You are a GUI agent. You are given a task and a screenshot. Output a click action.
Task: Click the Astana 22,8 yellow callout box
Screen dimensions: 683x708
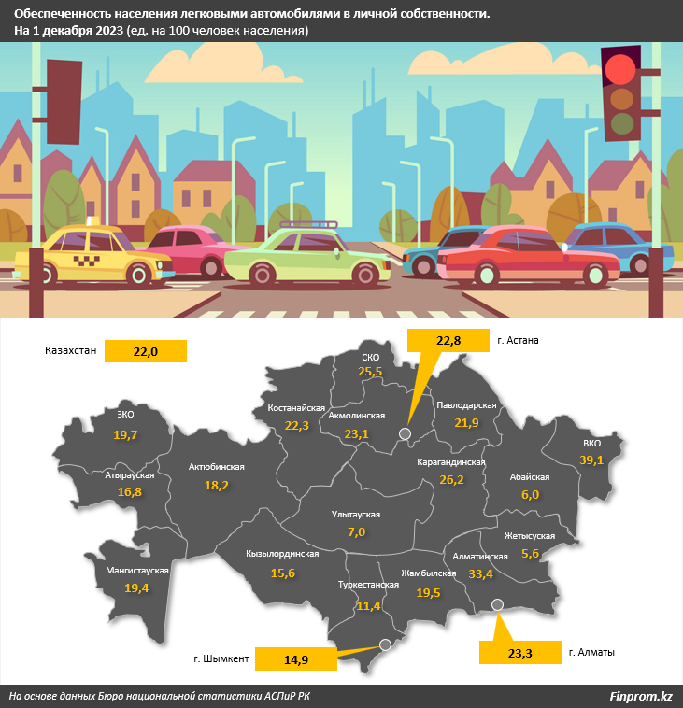coord(448,341)
